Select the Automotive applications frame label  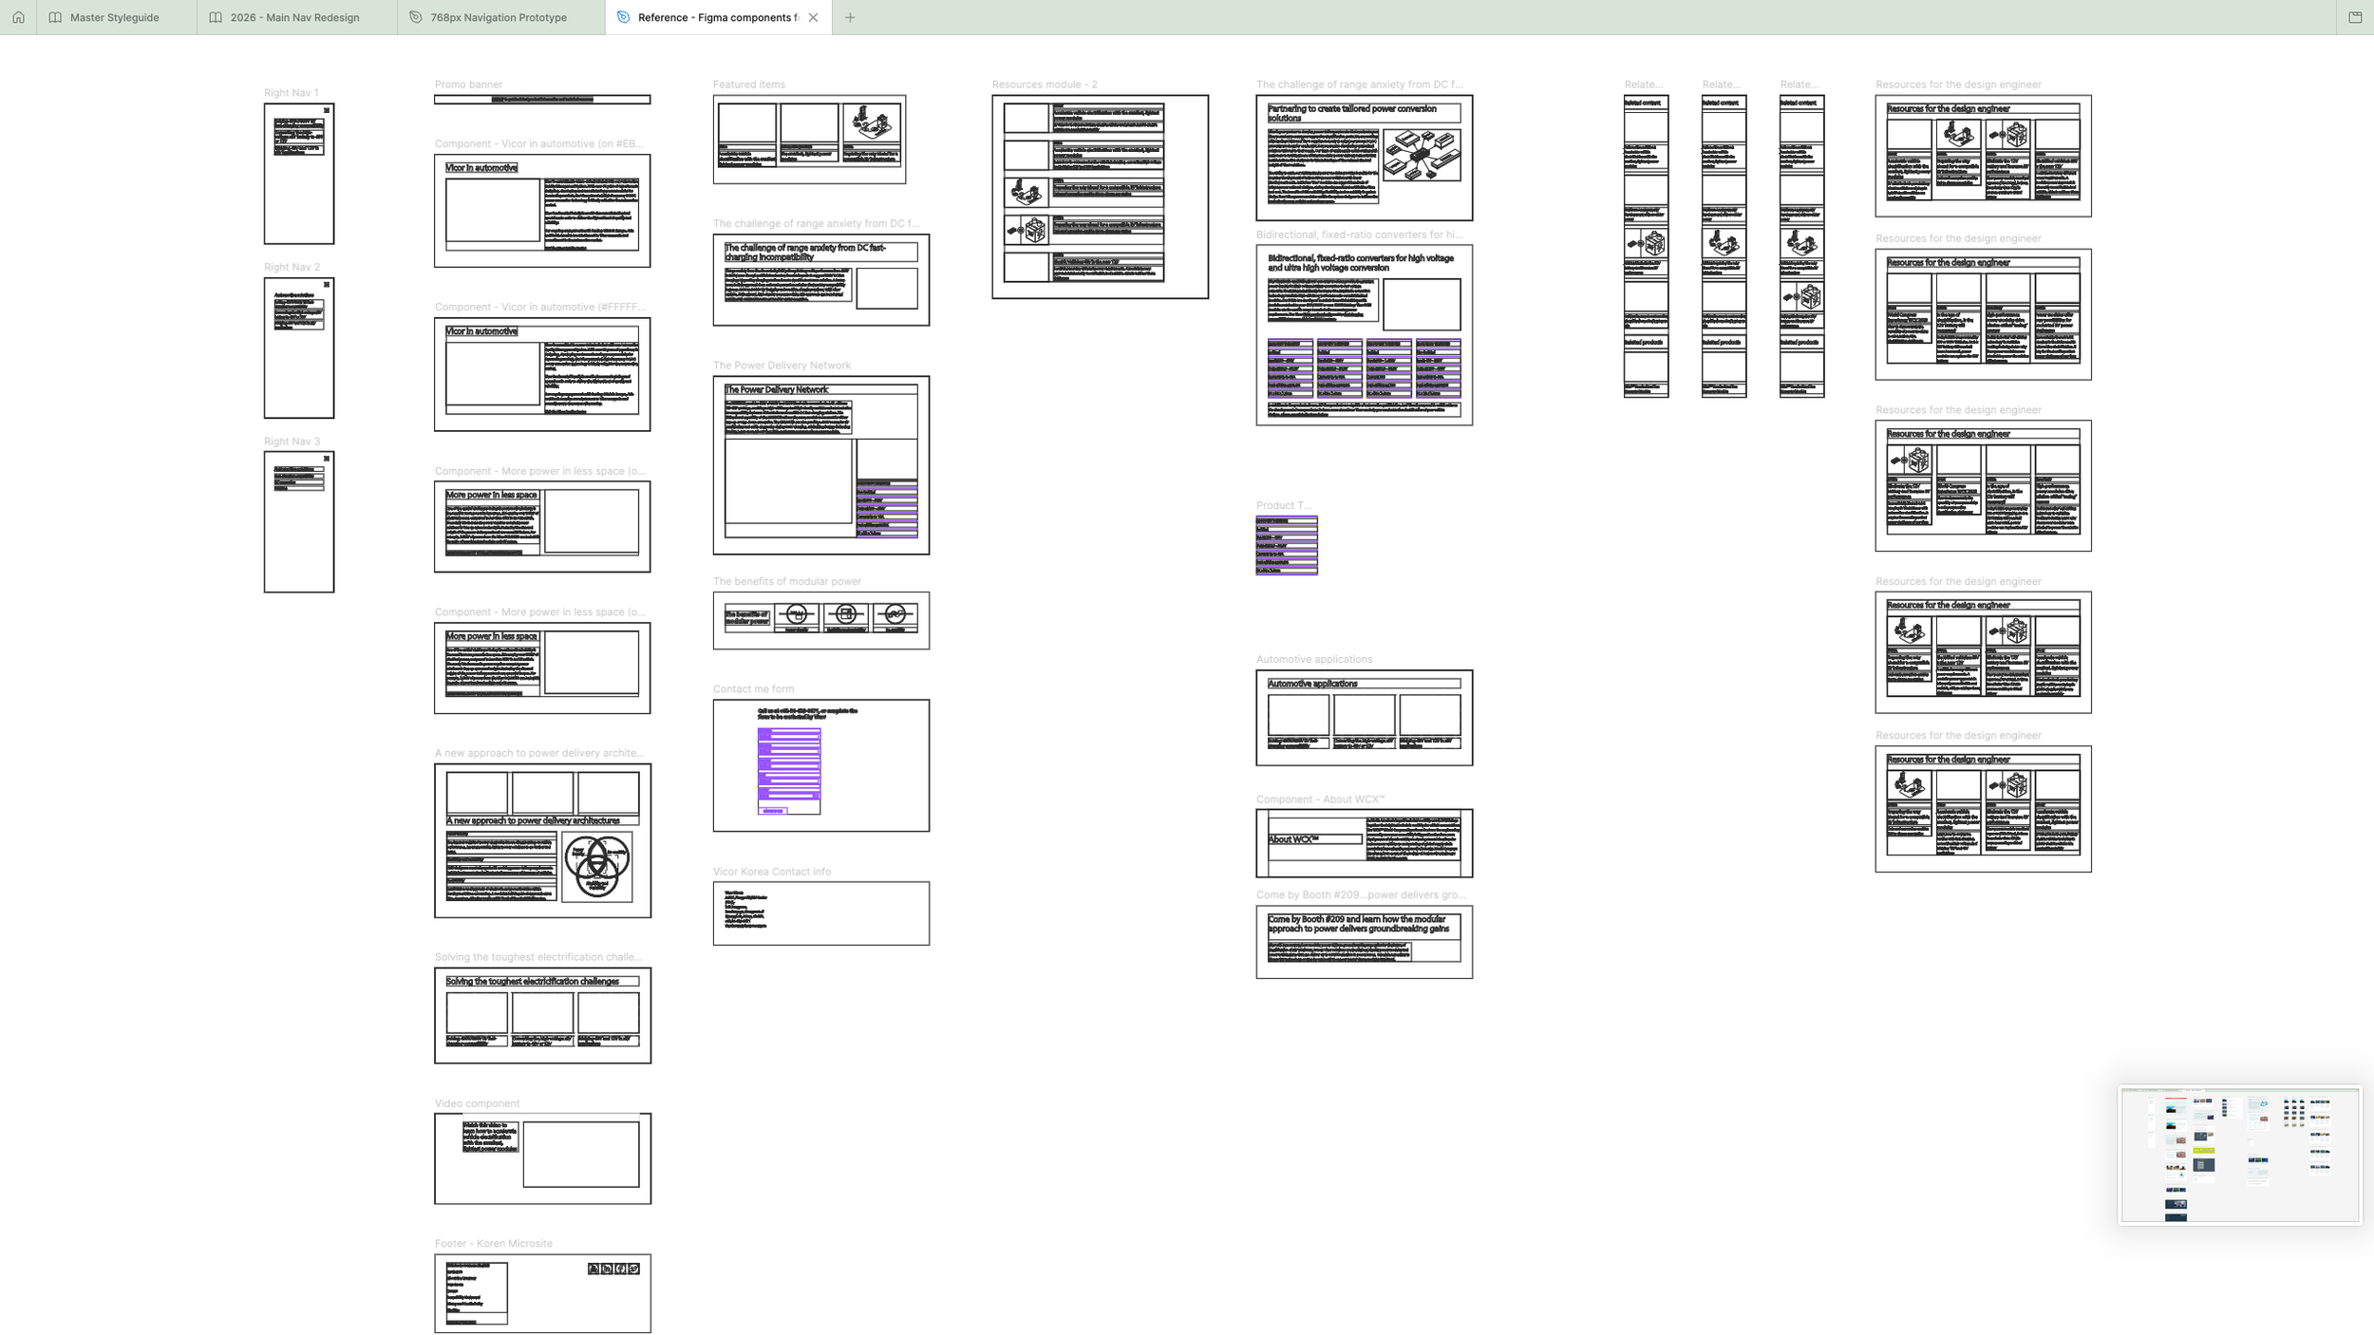pos(1313,659)
